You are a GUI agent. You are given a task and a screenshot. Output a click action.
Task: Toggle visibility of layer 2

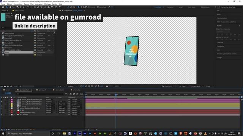tap(2, 102)
